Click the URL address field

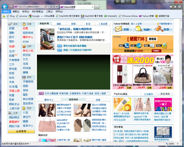click(29, 7)
